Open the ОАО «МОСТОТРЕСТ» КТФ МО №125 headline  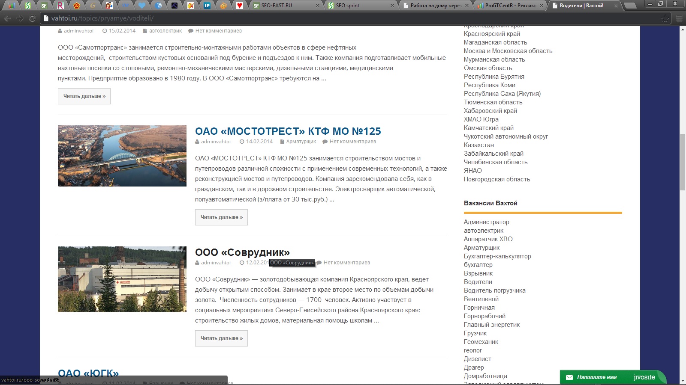point(288,131)
